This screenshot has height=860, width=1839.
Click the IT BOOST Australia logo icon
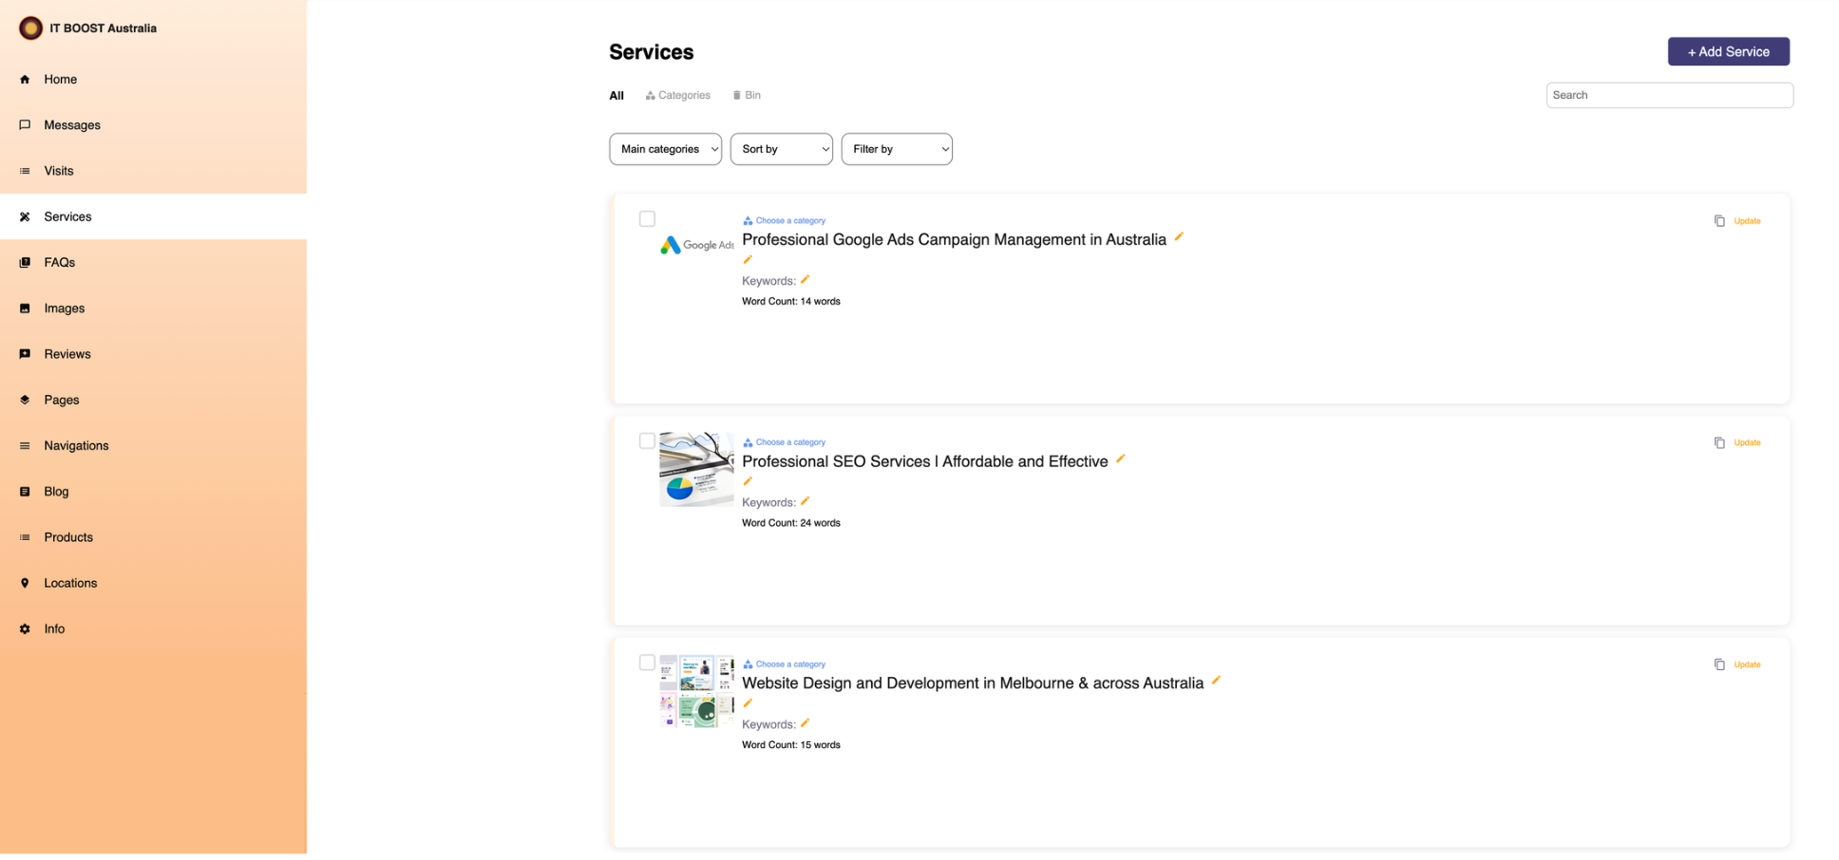point(30,28)
